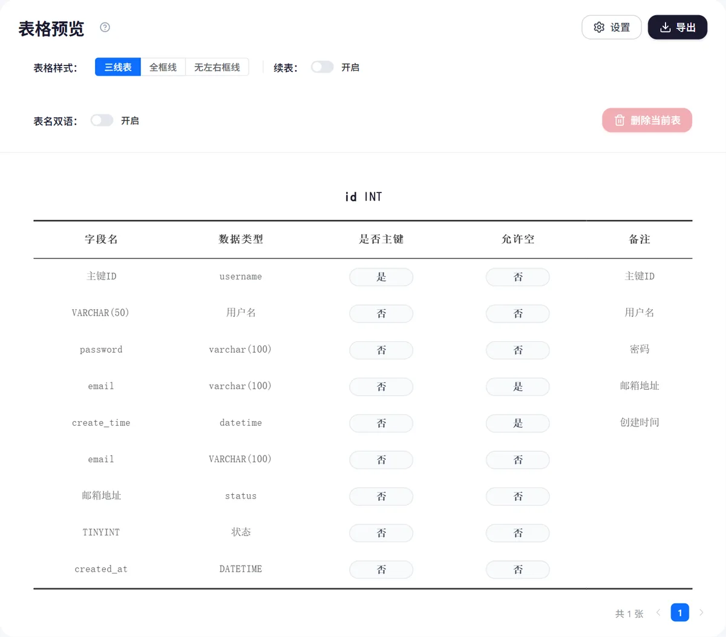Toggle 允许空 pill in password row
The height and width of the screenshot is (637, 726).
tap(518, 350)
